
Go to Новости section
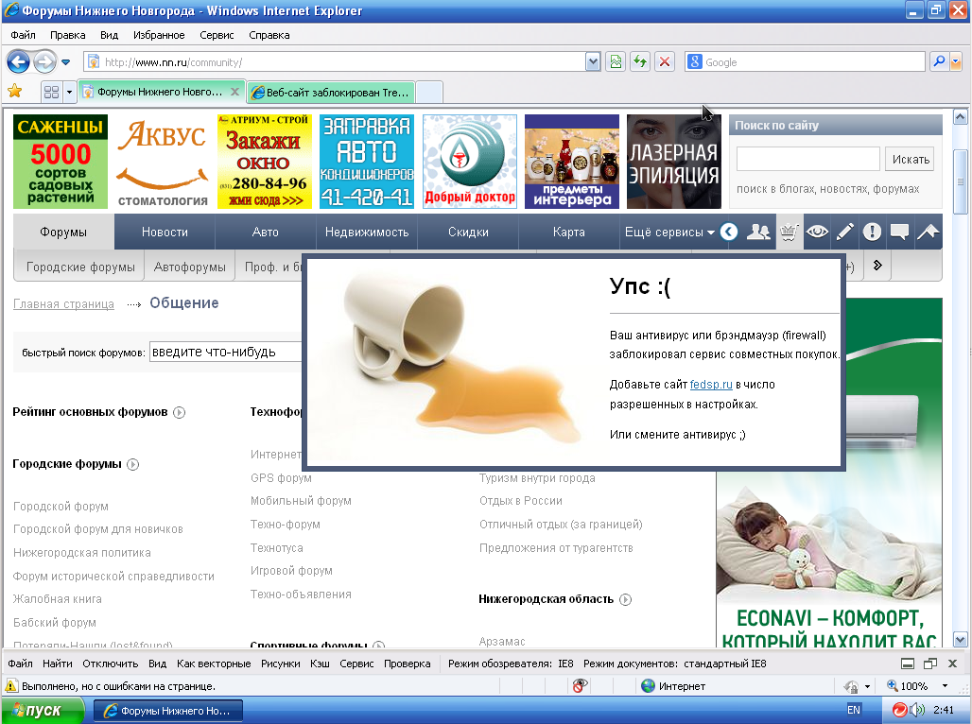(165, 232)
